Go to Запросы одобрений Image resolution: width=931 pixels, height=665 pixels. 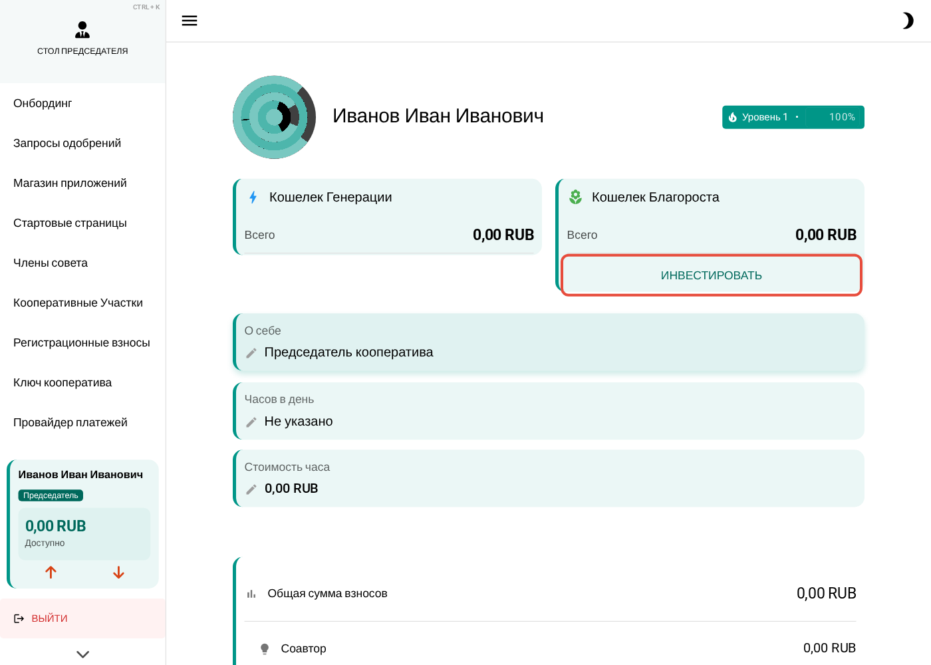click(x=82, y=143)
